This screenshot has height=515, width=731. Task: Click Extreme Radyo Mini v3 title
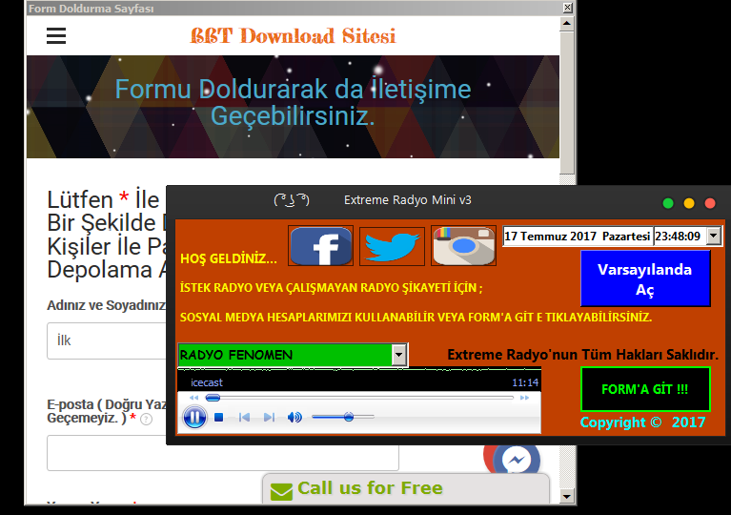pyautogui.click(x=408, y=200)
